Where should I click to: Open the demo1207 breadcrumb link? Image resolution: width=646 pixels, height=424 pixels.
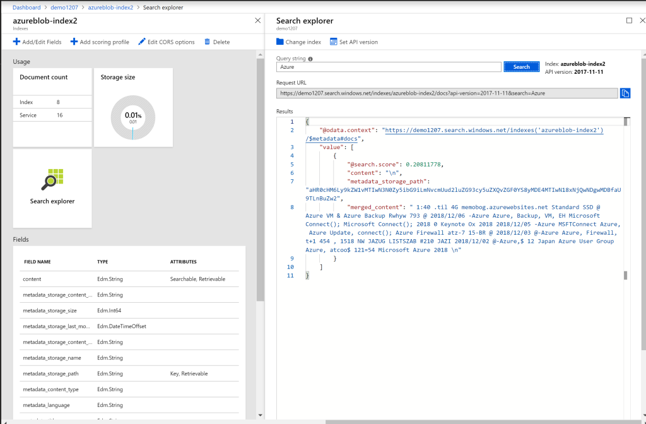coord(64,8)
